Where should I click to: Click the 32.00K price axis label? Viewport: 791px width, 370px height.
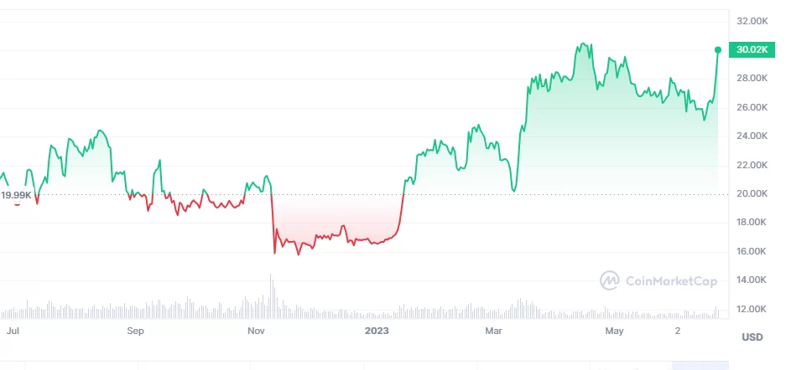(x=752, y=20)
